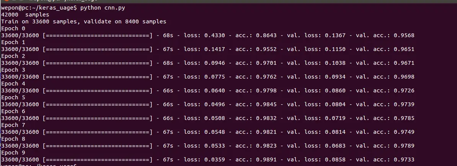Pick the val. loss value 0.0934

(x=335, y=77)
